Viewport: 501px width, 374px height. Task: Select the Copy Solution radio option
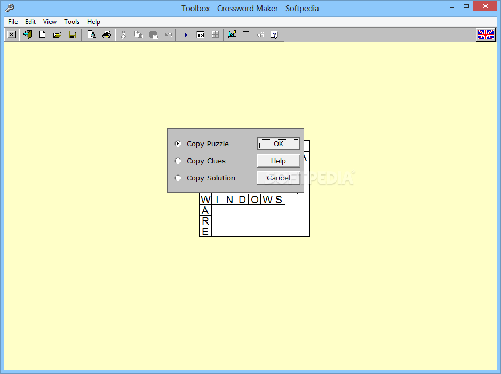click(178, 178)
